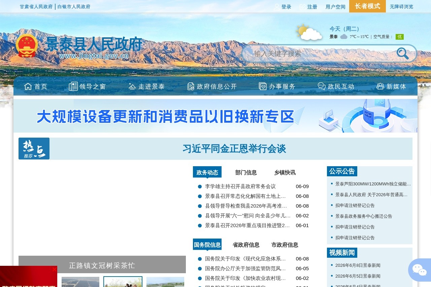
Task: Select the left photo thumbnail
Action: click(80, 282)
